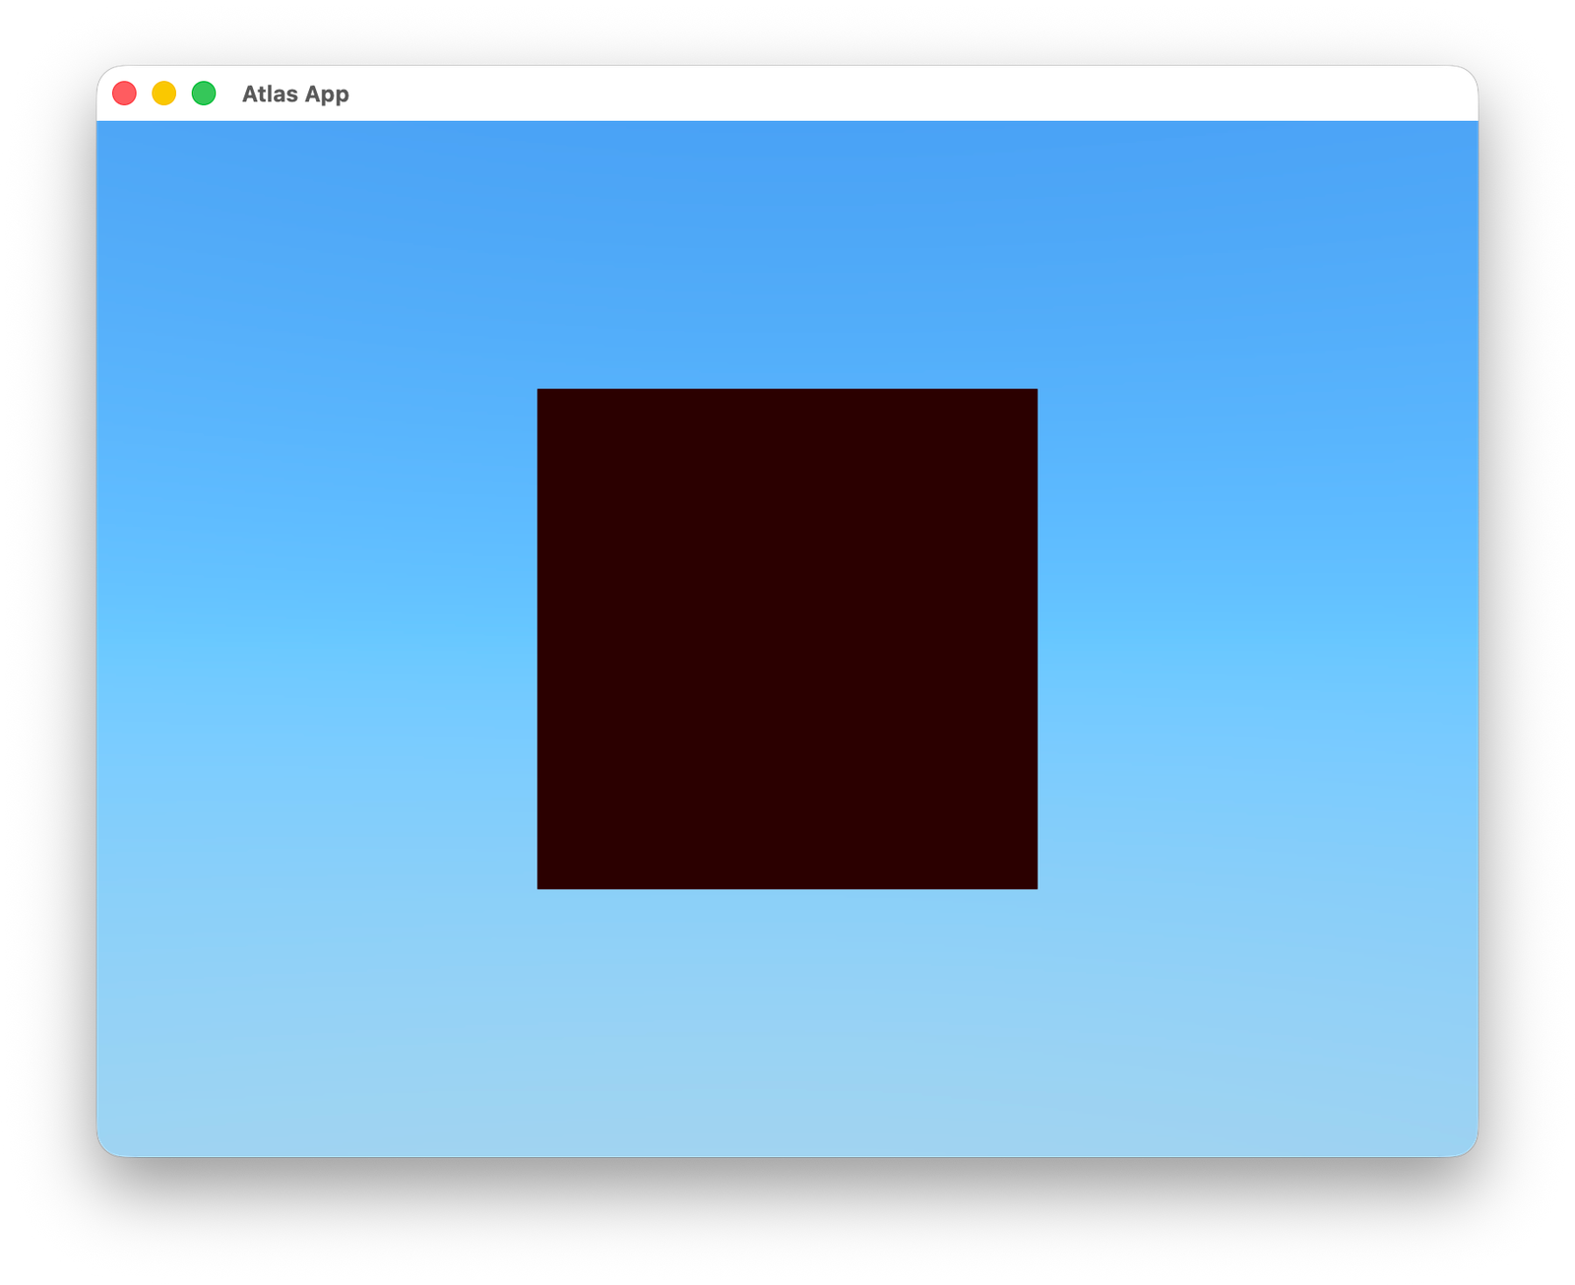Click the yellow minimize button
The width and height of the screenshot is (1575, 1285).
[x=164, y=94]
